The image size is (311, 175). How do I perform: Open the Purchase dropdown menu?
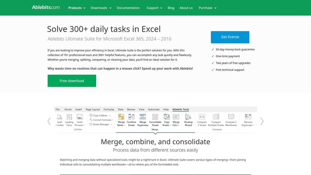point(207,8)
